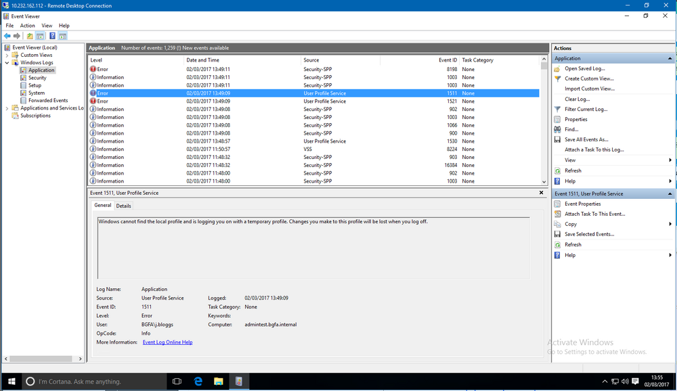Click the Security log icon in the tree

(23, 78)
